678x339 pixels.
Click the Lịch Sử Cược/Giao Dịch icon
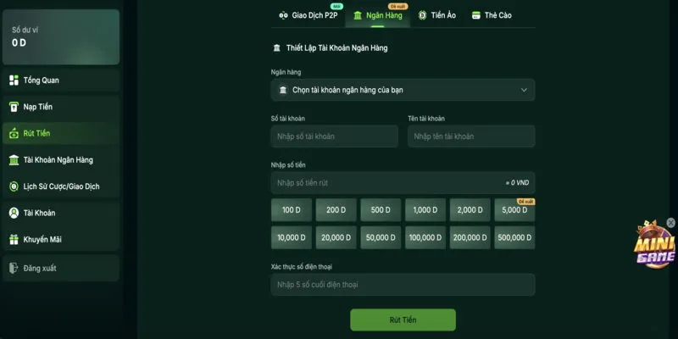click(x=14, y=186)
